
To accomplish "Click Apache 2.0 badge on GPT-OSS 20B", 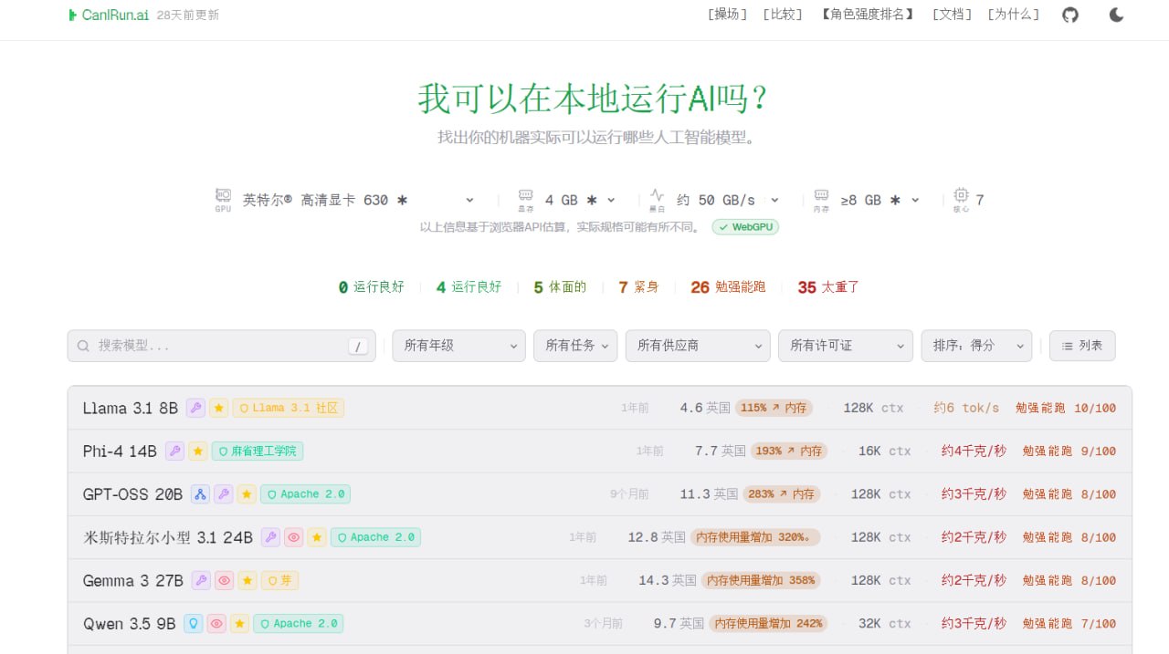I will [x=305, y=494].
